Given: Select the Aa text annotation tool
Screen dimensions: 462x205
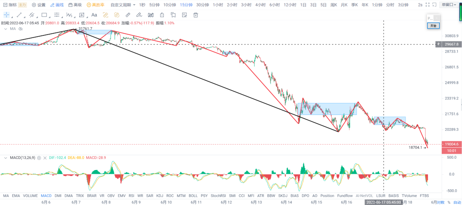Looking at the screenshot, I should click(x=94, y=15).
